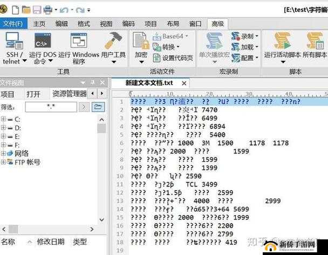Select the 新建文本文档.txt document tab
The width and height of the screenshot is (328, 255).
pyautogui.click(x=149, y=83)
